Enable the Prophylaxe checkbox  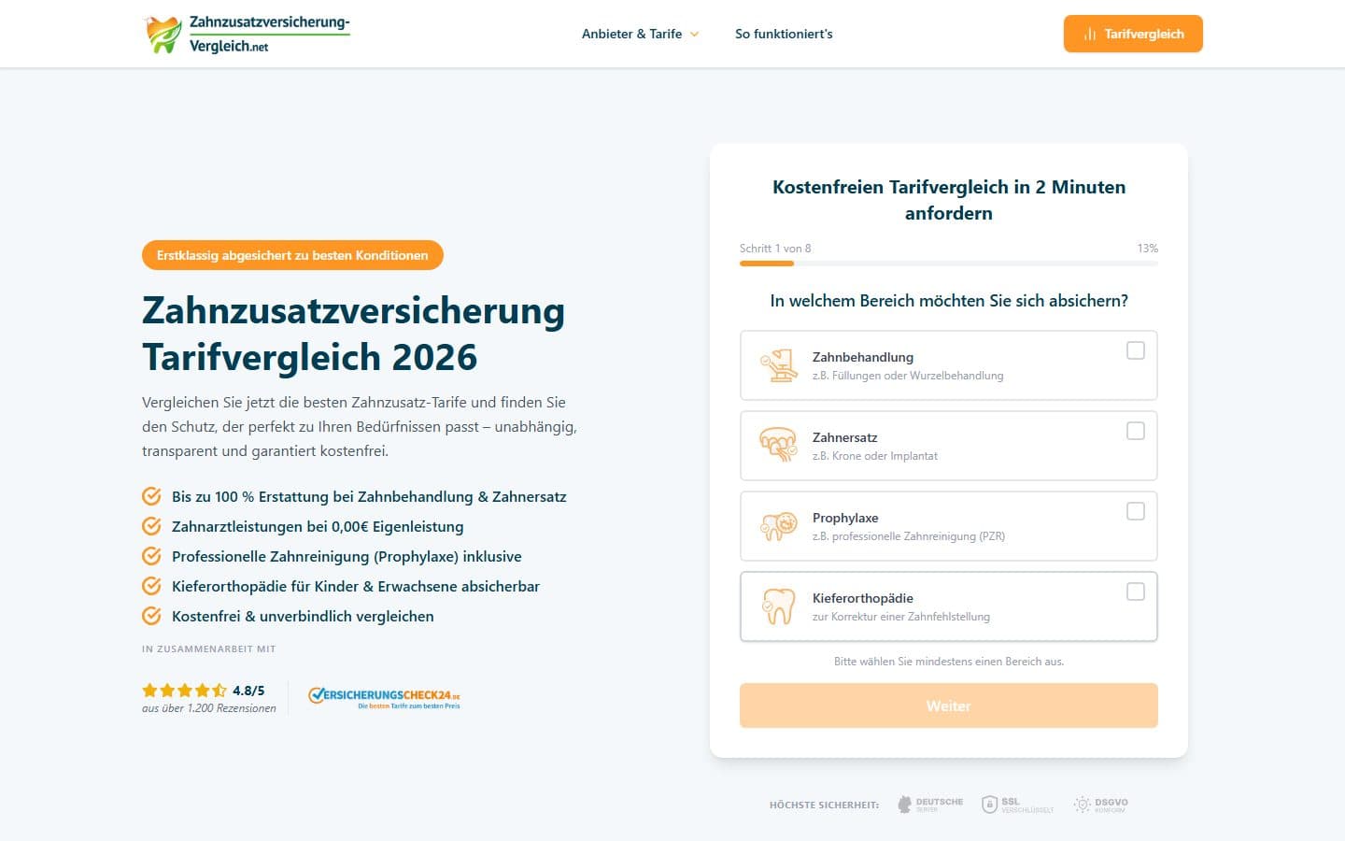coord(1136,511)
